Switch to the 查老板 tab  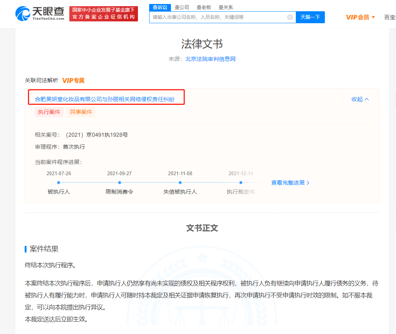204,7
